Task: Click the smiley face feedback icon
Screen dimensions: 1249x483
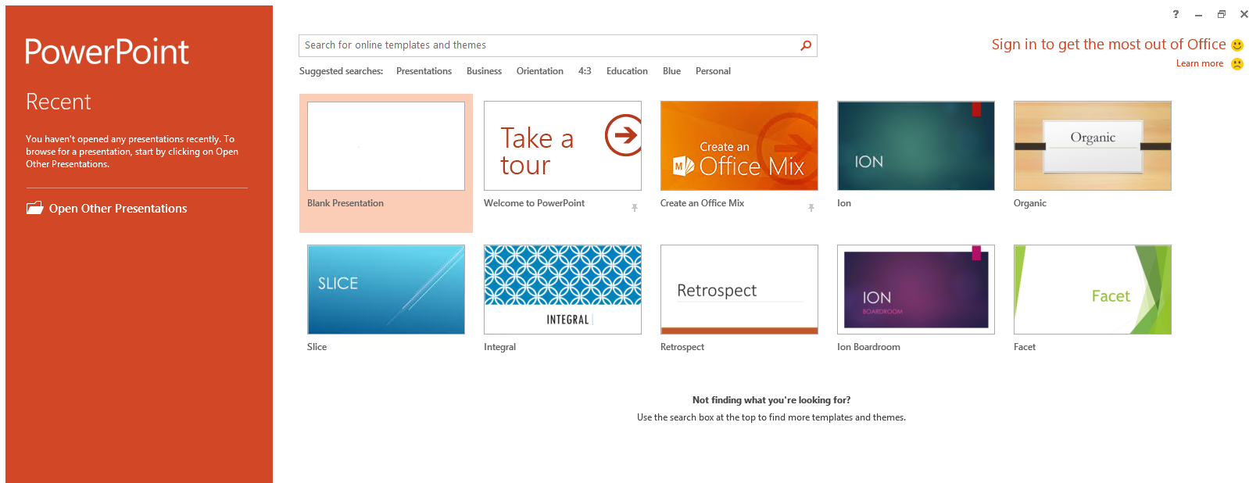Action: tap(1237, 45)
